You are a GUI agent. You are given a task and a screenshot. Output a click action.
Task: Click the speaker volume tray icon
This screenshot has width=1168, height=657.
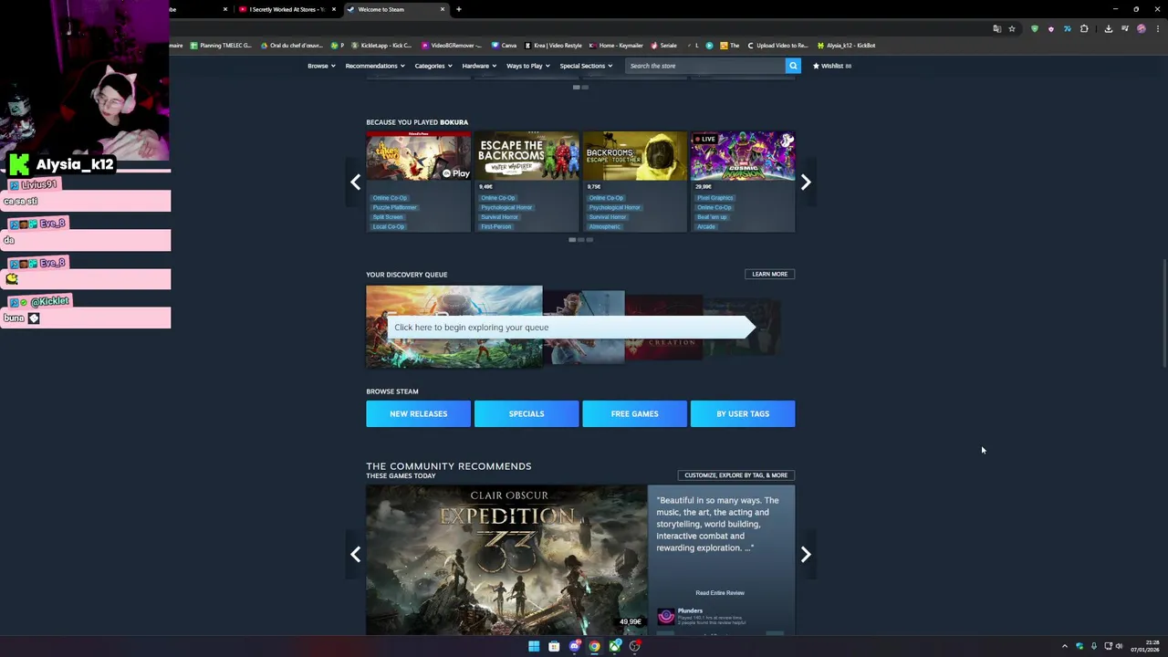1119,646
